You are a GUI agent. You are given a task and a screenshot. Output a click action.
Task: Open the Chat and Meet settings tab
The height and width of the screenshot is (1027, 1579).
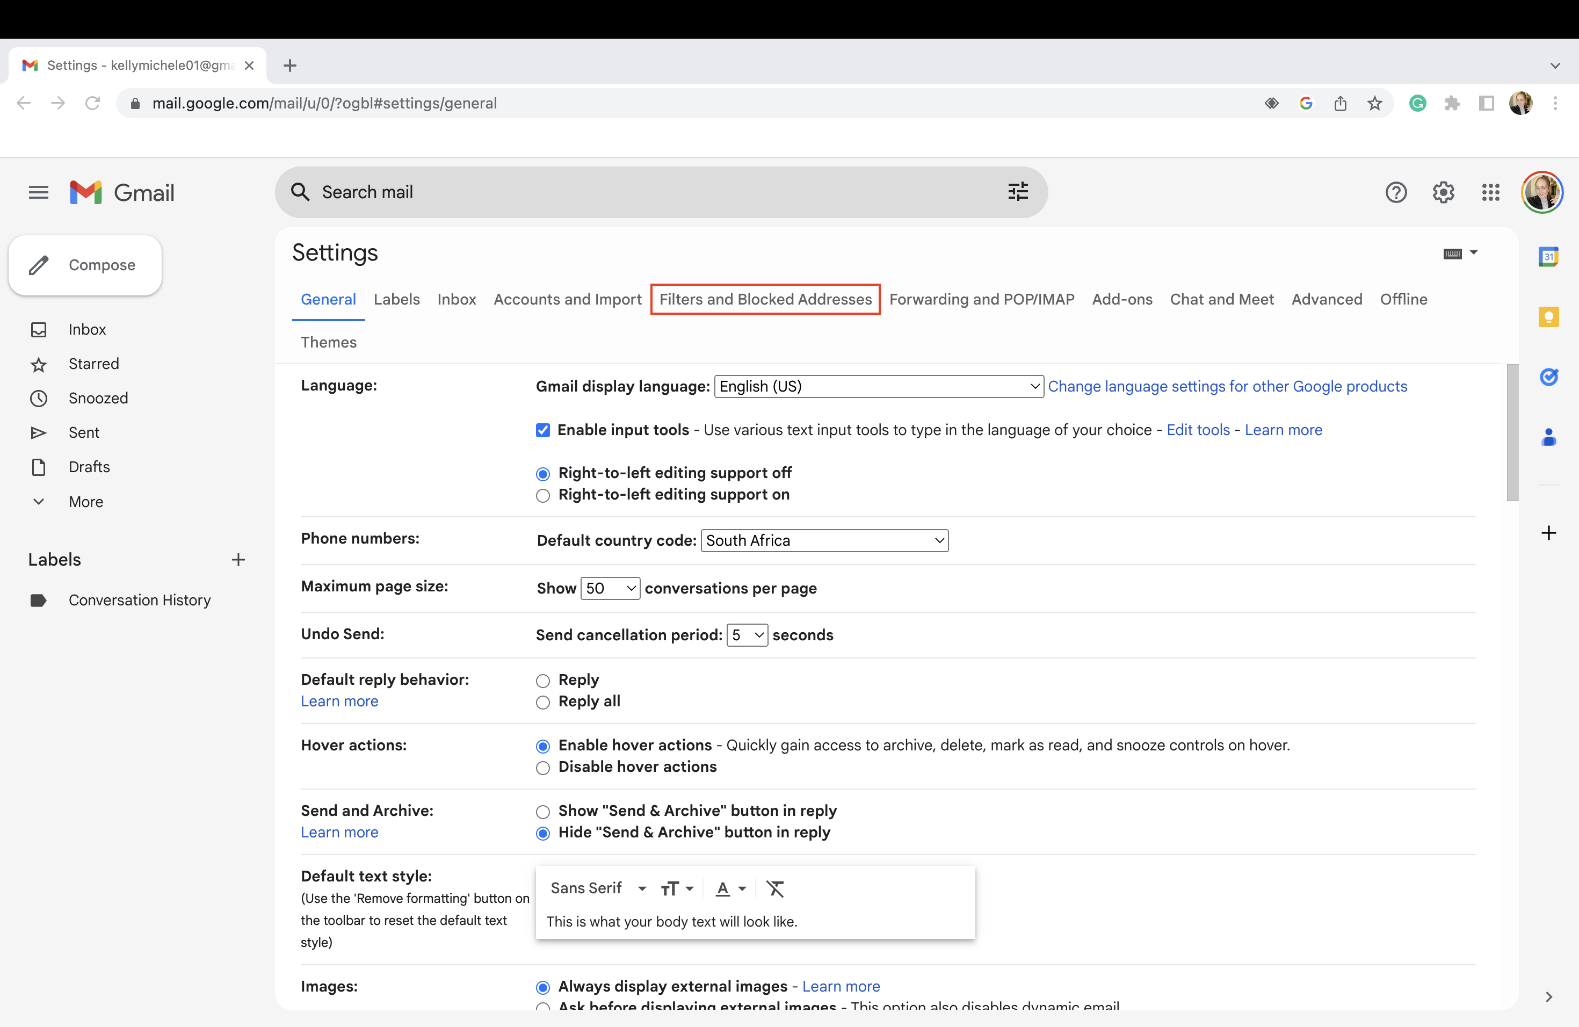[1221, 299]
